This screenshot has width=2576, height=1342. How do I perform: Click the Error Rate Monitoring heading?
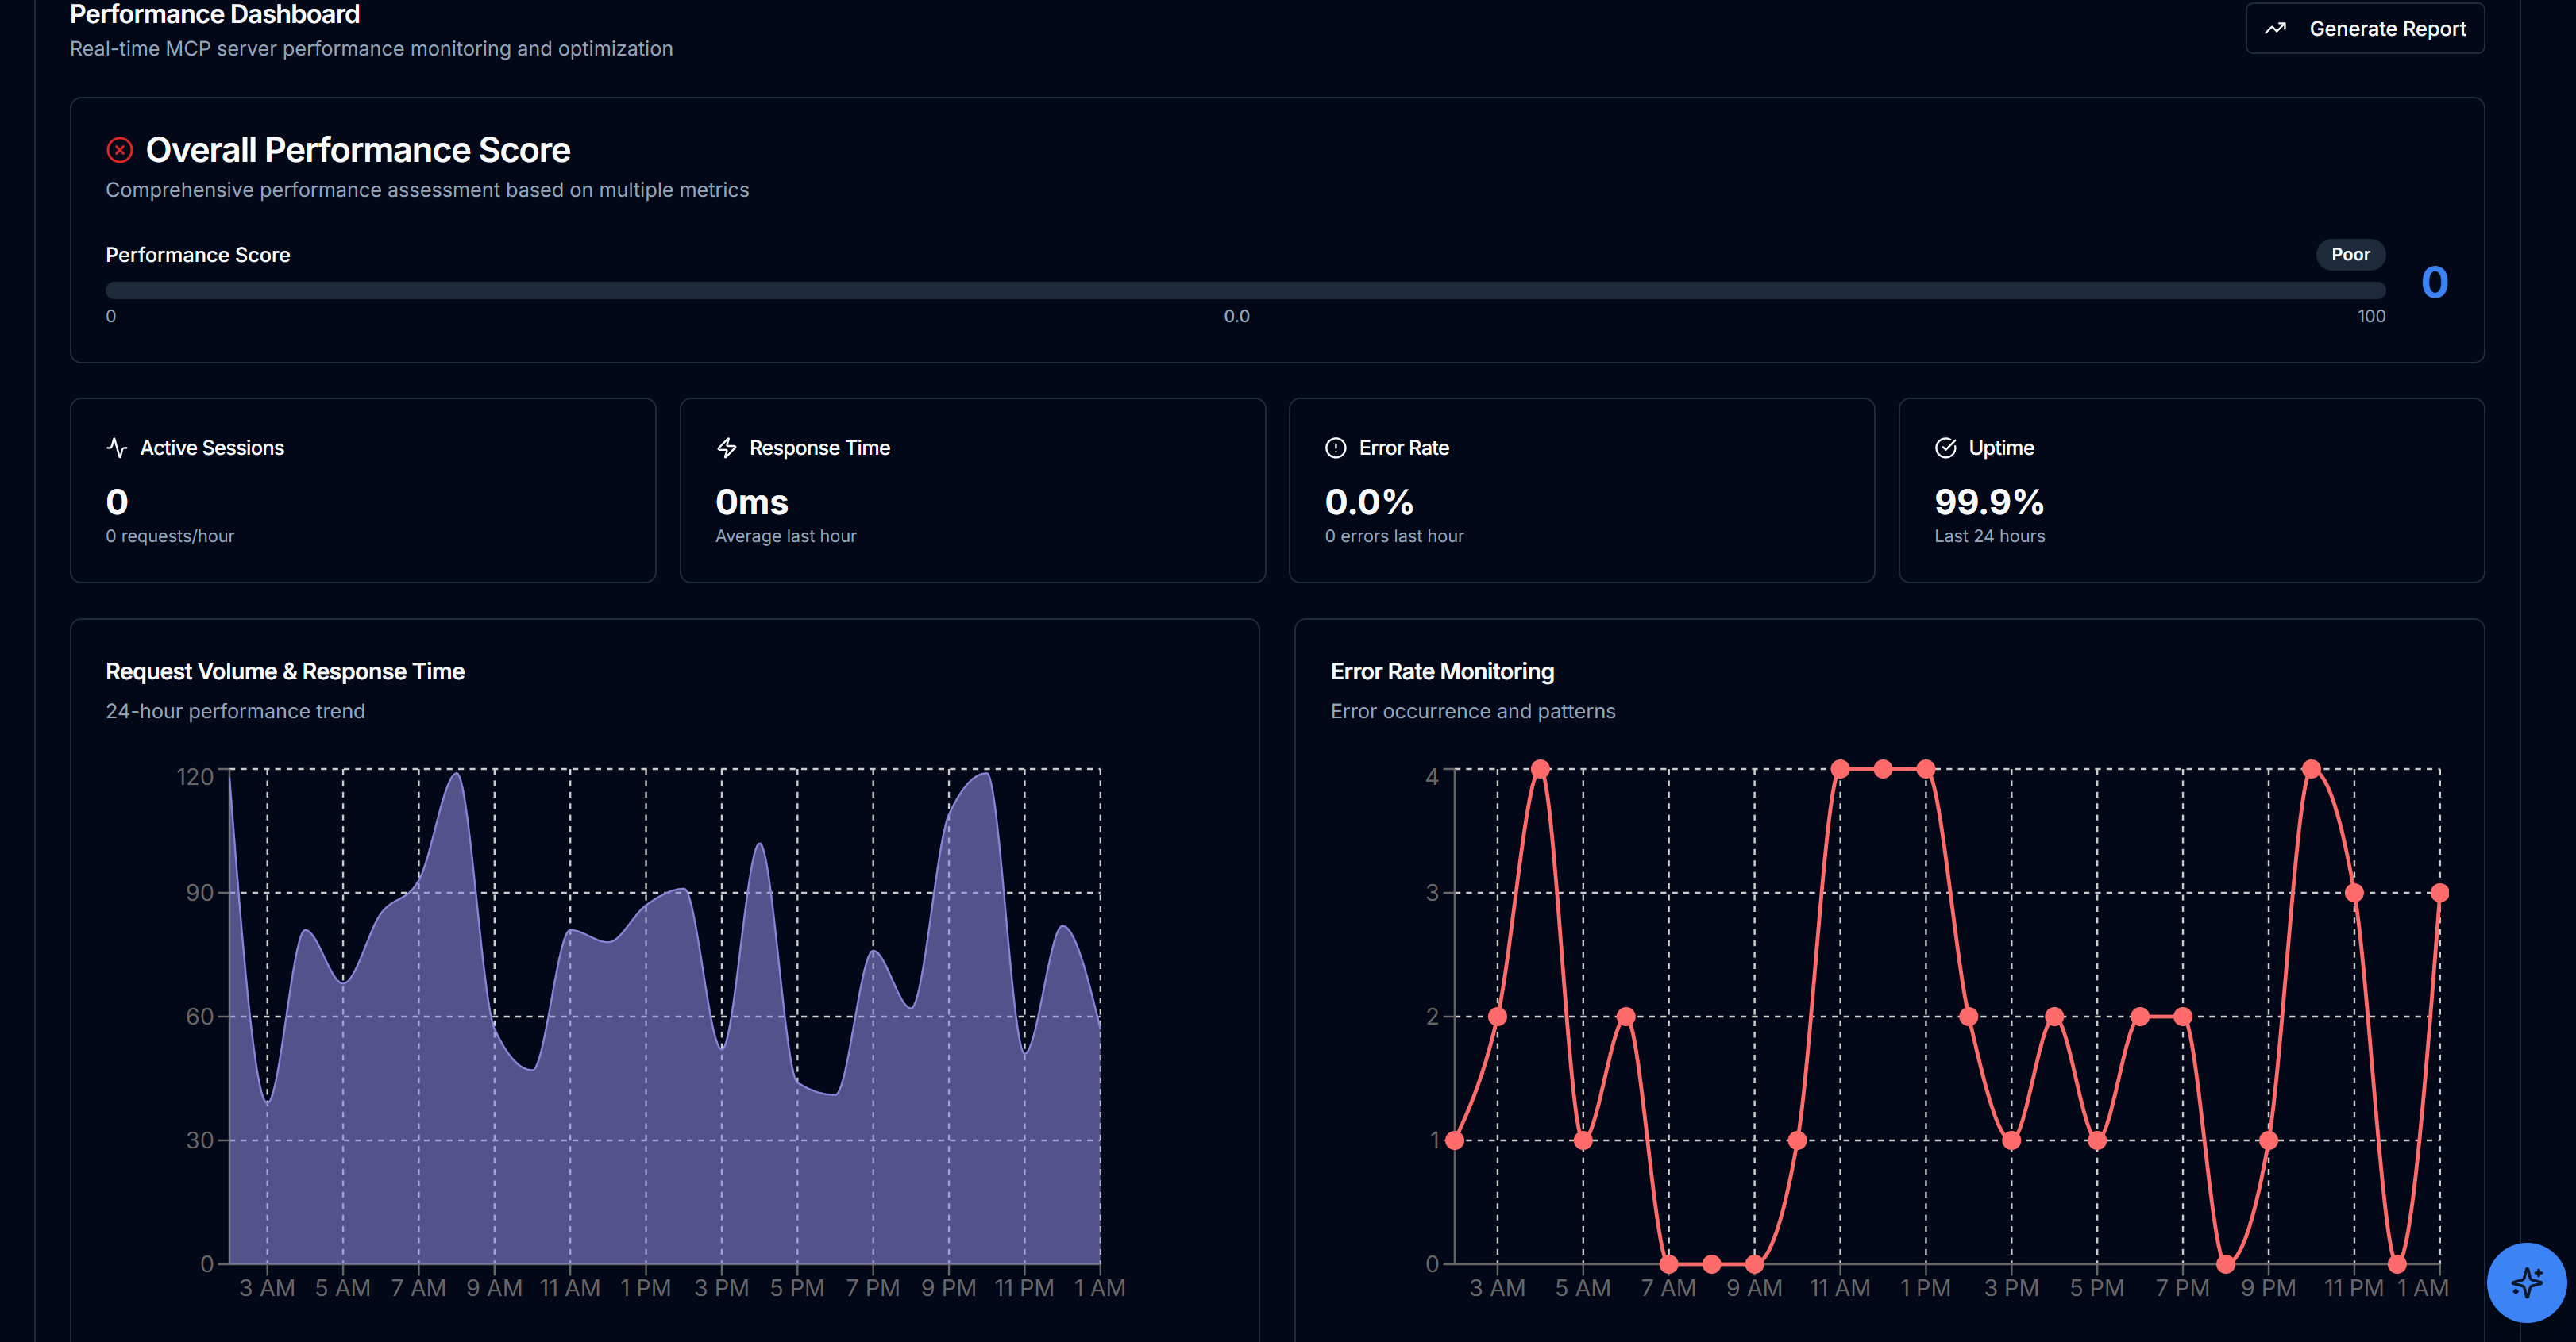[1442, 671]
